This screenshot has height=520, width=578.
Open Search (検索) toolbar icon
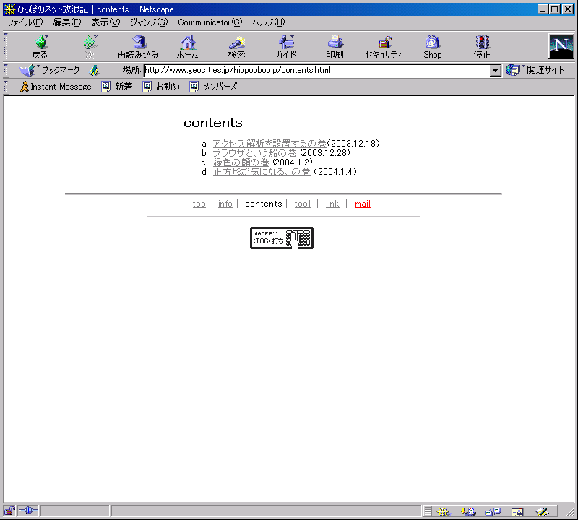click(236, 47)
